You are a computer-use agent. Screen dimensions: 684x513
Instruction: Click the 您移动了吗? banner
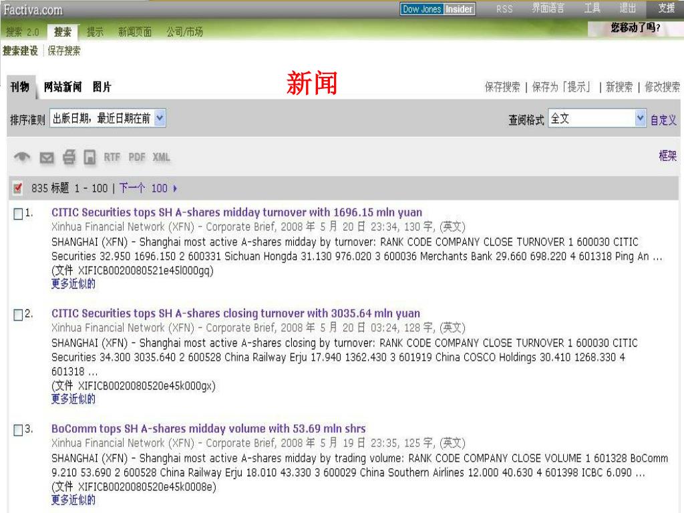click(x=635, y=28)
